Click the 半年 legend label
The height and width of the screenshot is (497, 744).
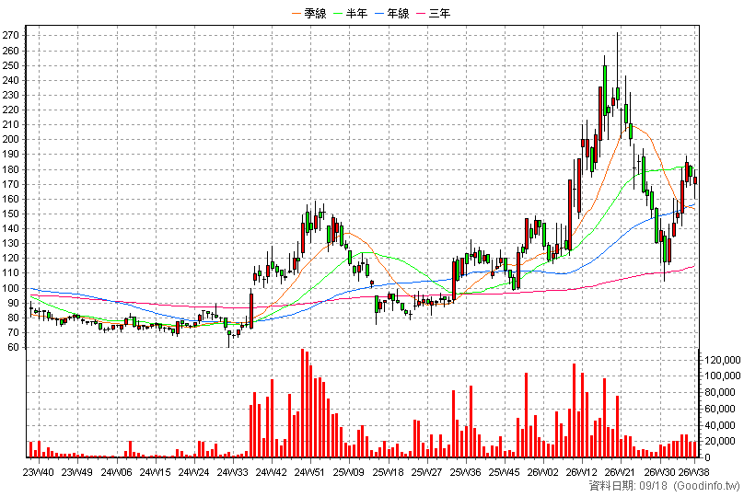[x=357, y=13]
